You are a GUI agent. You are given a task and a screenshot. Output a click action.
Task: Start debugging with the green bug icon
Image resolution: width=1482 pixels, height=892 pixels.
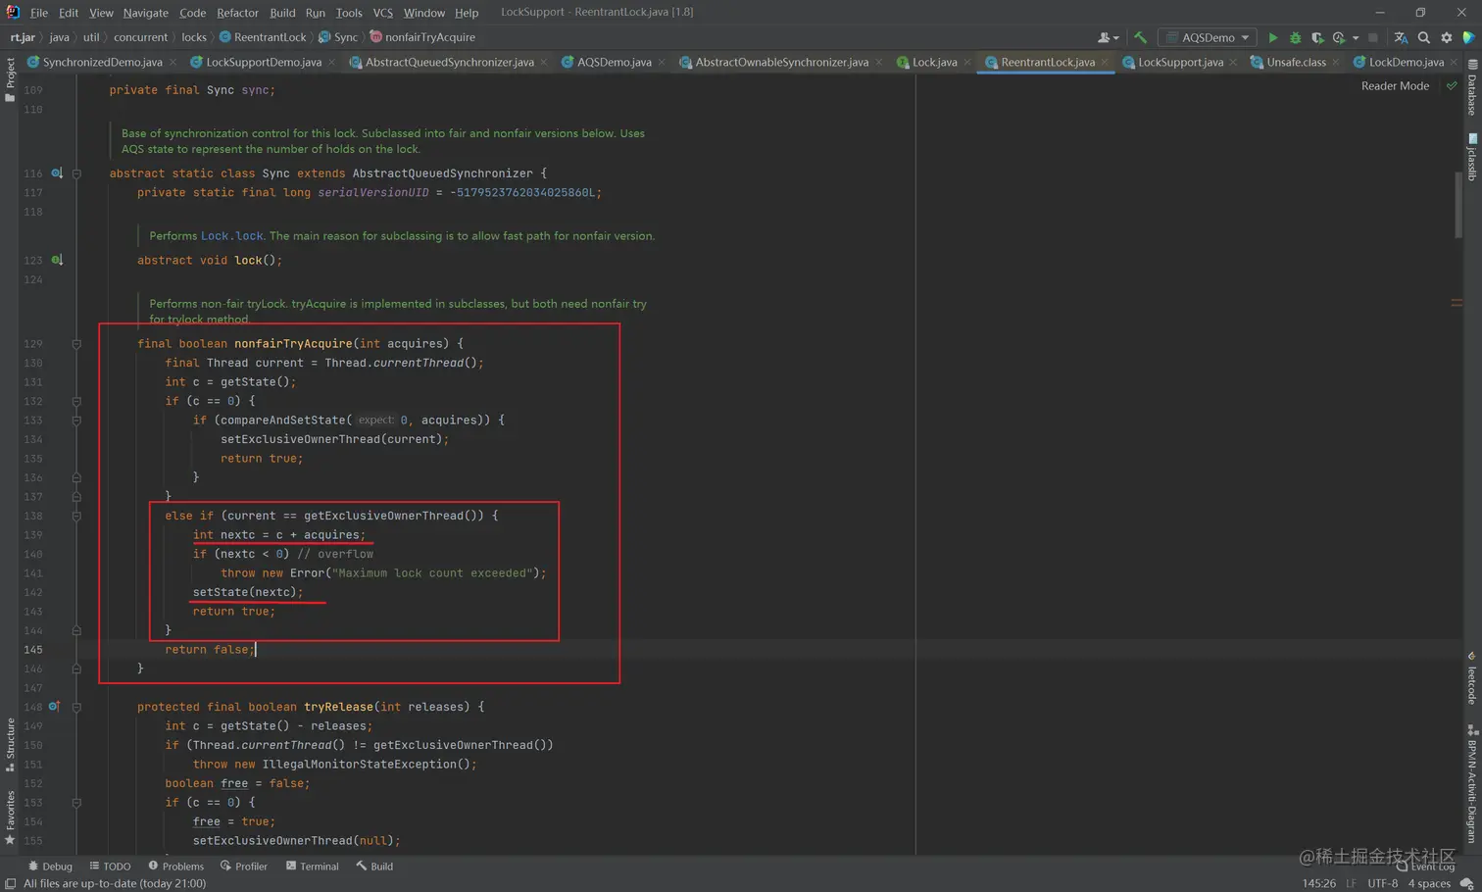(1295, 37)
